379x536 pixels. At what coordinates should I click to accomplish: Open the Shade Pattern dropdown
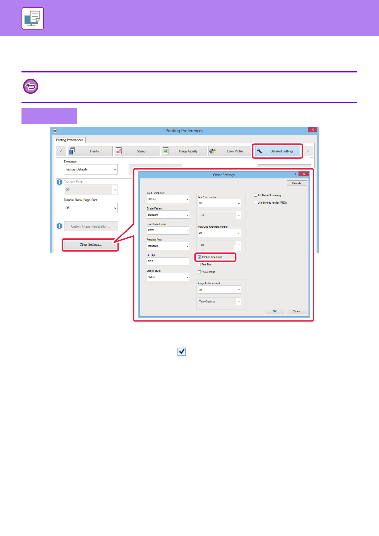click(x=168, y=215)
